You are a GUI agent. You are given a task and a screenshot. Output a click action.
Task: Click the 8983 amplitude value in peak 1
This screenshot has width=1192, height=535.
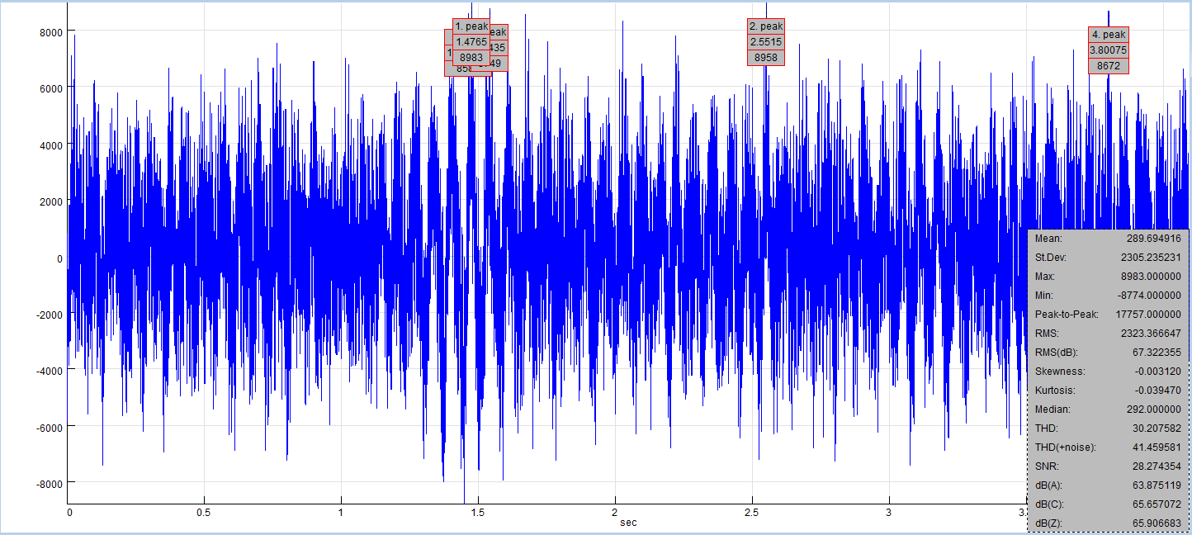click(471, 57)
